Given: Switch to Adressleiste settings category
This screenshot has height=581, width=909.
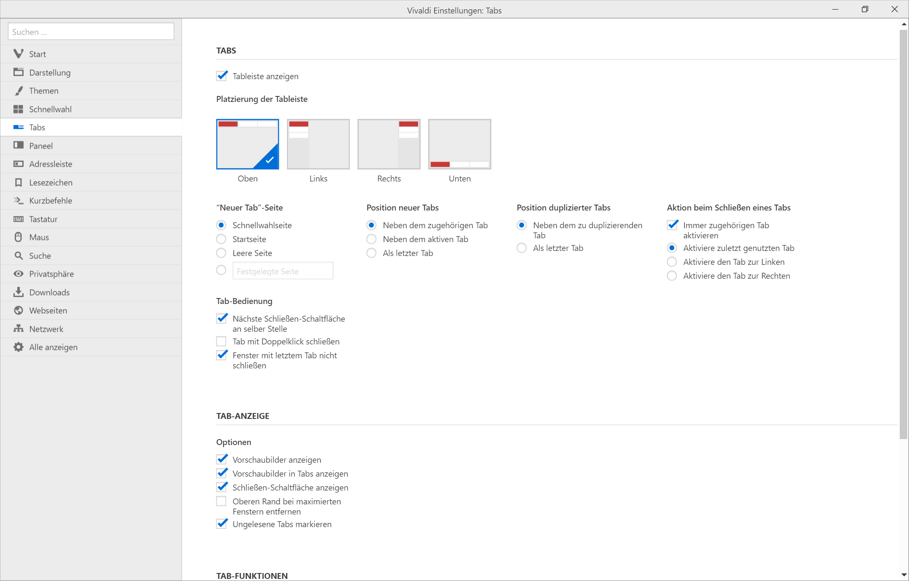Looking at the screenshot, I should [50, 164].
